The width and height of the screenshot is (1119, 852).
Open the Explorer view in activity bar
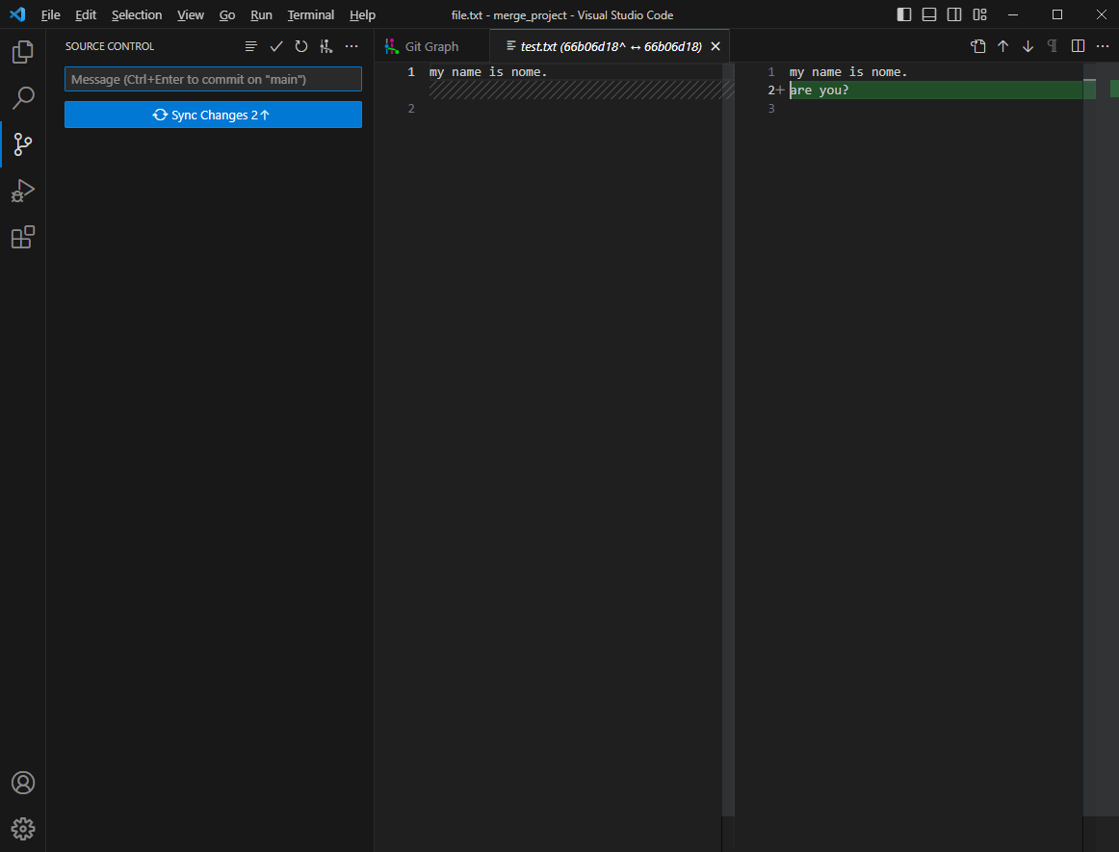tap(23, 51)
